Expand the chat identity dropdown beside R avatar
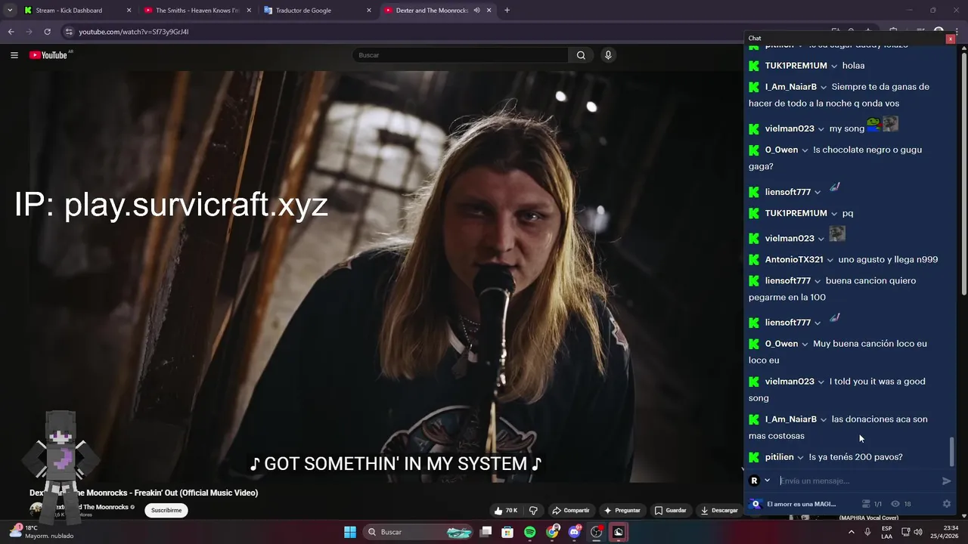This screenshot has height=544, width=968. point(767,481)
